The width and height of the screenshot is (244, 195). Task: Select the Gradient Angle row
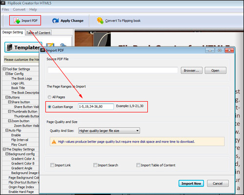(x=20, y=168)
